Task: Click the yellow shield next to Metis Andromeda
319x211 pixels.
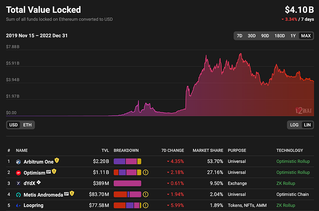Action: (x=72, y=193)
